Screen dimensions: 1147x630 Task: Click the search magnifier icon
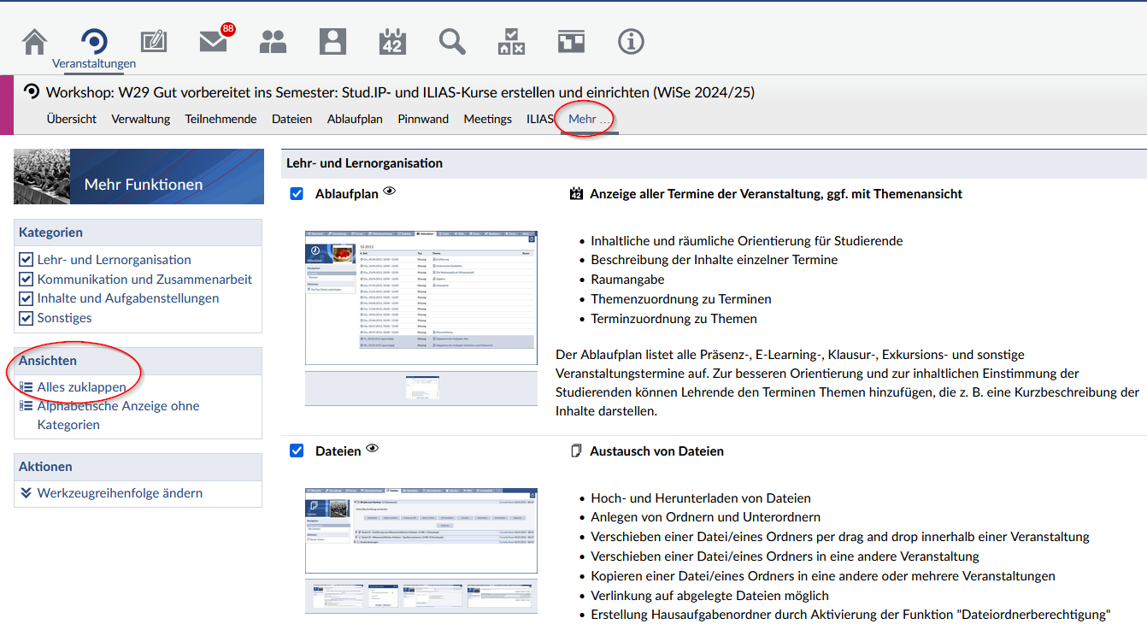click(x=452, y=41)
